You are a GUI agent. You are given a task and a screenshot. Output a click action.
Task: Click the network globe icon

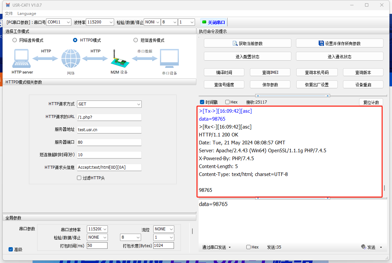tap(71, 59)
